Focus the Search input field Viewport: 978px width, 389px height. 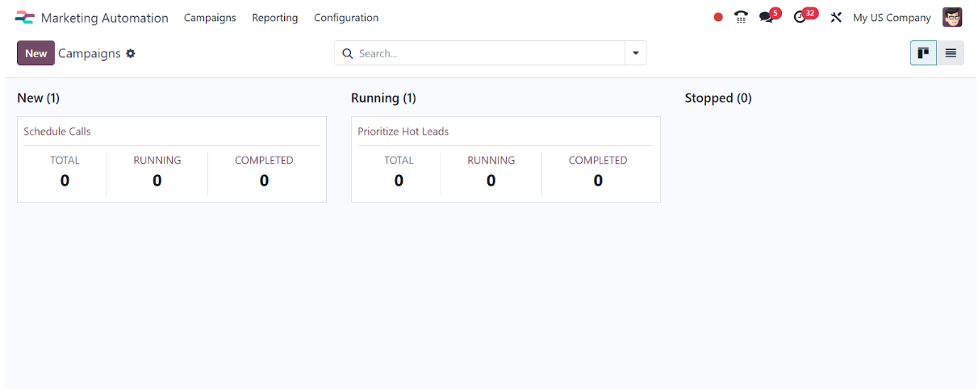[488, 53]
